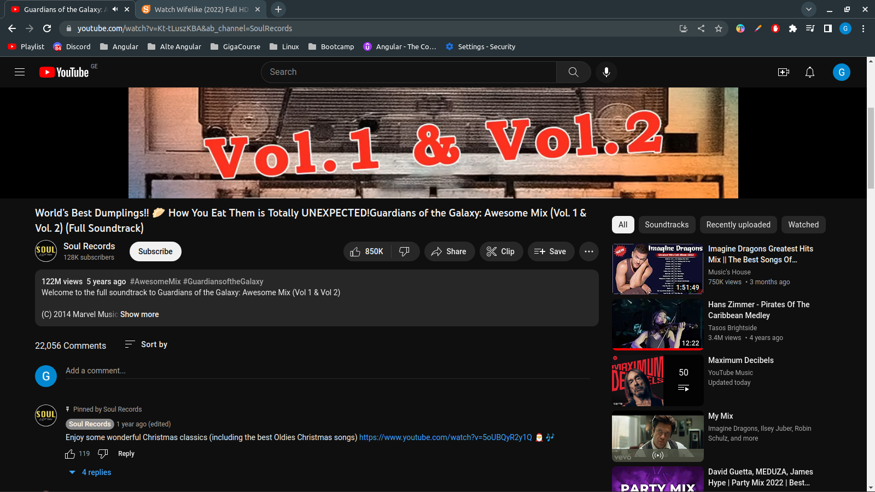
Task: Start voice search with microphone icon
Action: point(606,72)
